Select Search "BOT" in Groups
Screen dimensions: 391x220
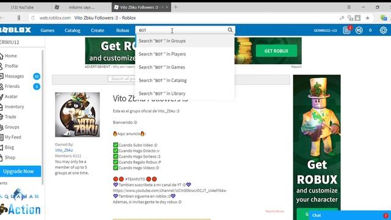[x=185, y=41]
